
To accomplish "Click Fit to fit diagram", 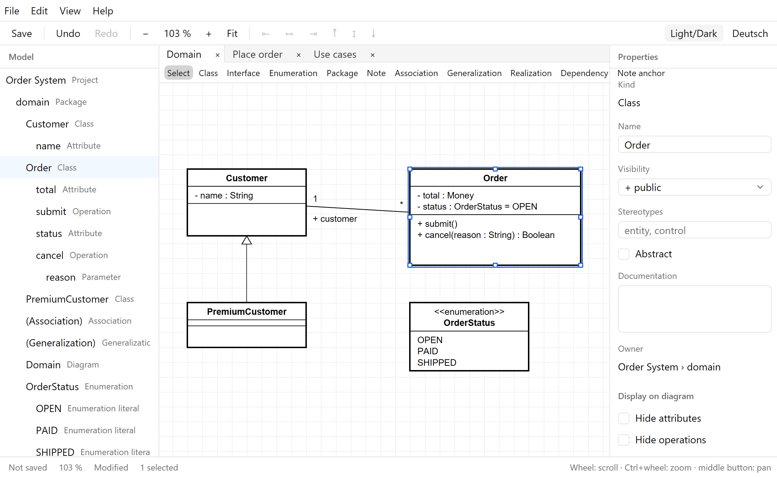I will (x=232, y=34).
